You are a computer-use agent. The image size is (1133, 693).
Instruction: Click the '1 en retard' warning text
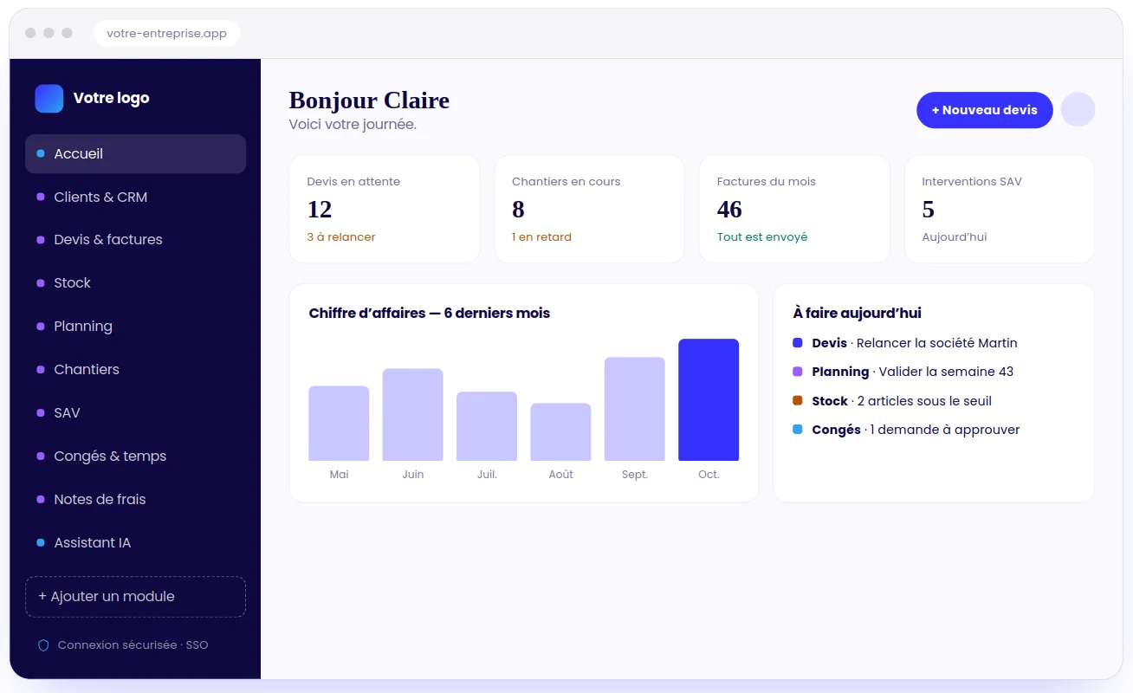tap(541, 237)
